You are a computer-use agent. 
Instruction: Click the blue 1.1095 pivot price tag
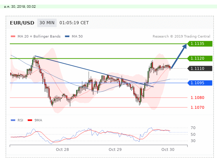point(200,83)
